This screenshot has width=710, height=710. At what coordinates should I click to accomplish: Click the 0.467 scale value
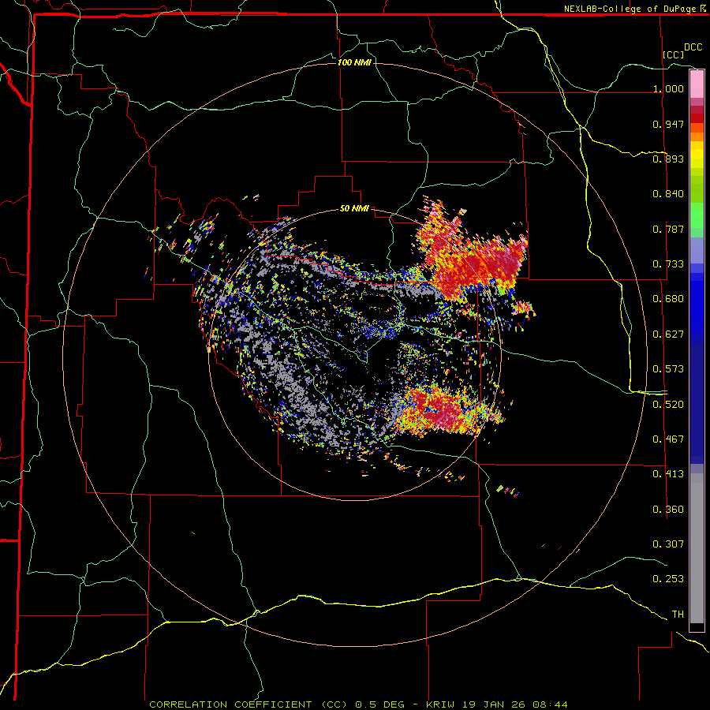tap(668, 439)
